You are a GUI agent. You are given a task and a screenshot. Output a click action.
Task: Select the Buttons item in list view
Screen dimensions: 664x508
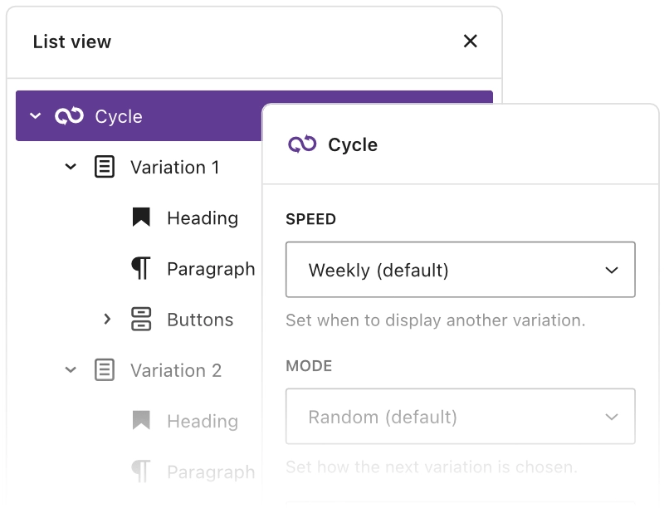[200, 320]
